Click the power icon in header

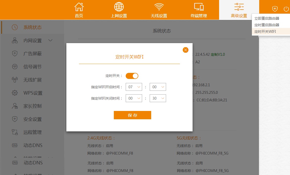tap(286, 9)
